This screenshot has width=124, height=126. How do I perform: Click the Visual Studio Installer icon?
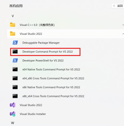click(x=13, y=114)
